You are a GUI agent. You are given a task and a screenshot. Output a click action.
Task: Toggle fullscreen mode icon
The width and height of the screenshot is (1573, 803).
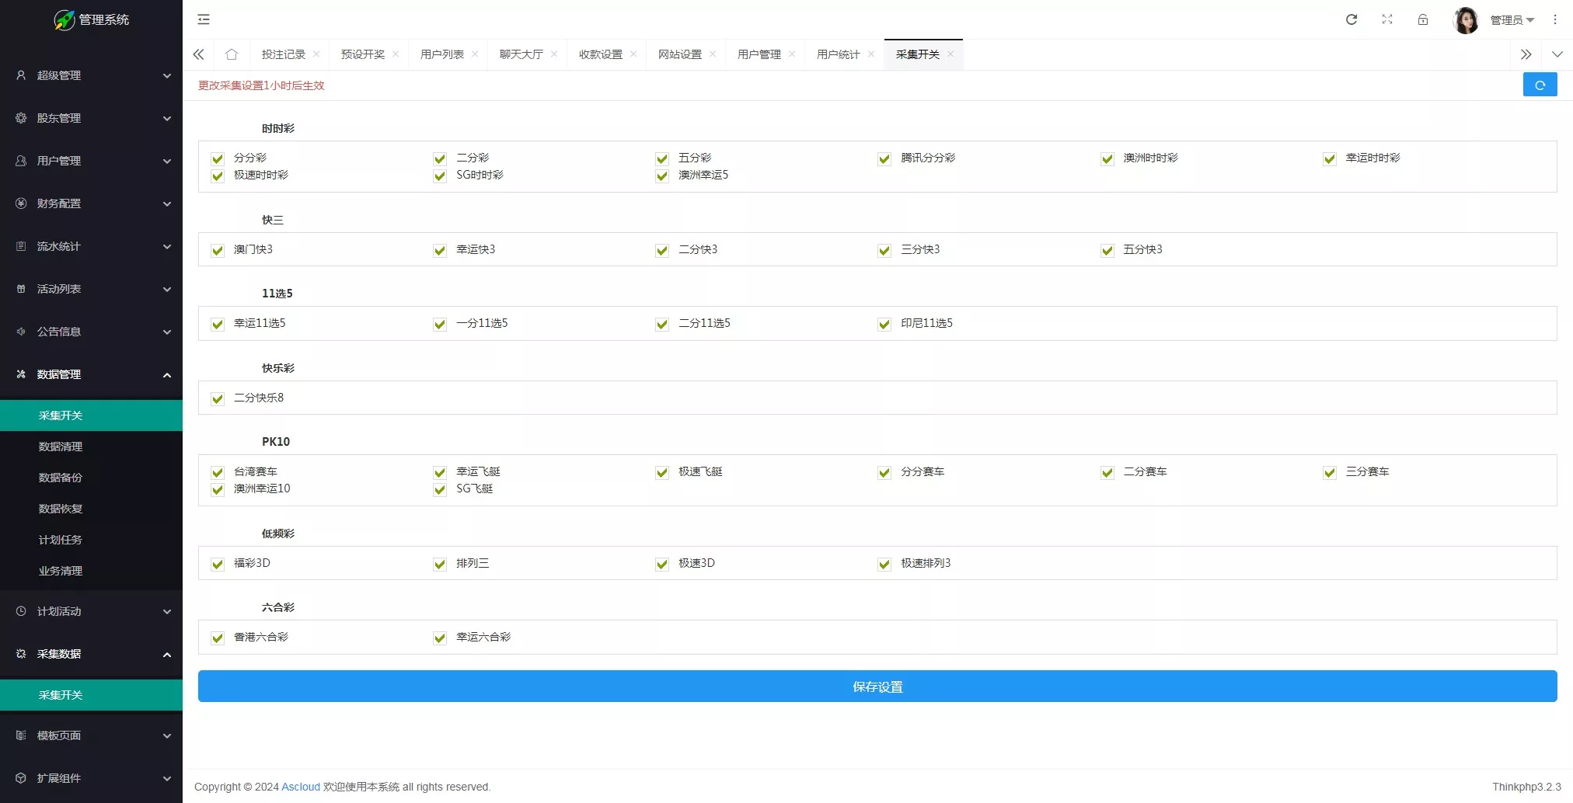coord(1387,19)
